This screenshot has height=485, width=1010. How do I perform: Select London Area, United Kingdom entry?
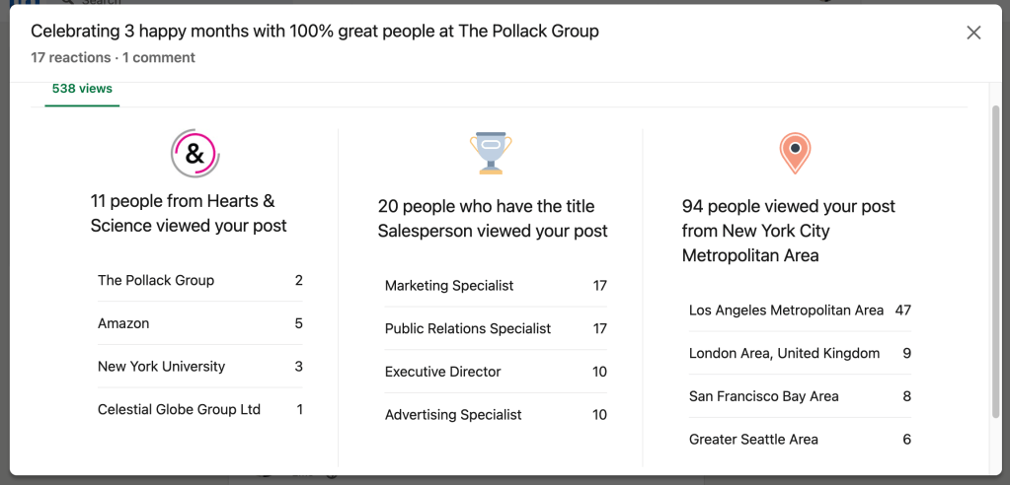(x=799, y=353)
